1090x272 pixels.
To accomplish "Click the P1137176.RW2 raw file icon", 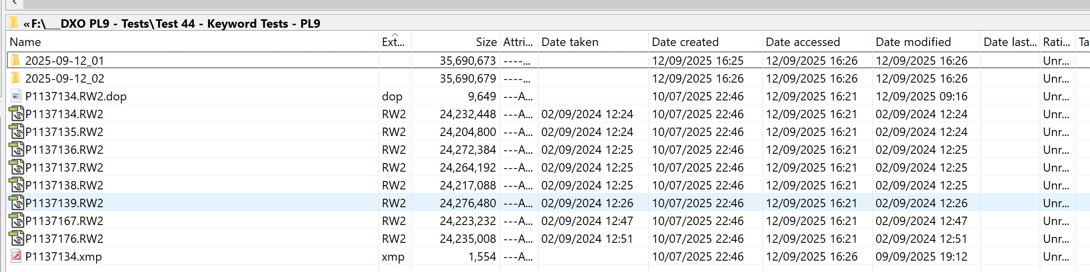I will [x=16, y=239].
